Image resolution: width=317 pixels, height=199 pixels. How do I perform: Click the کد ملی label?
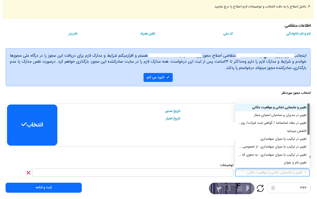tap(228, 34)
